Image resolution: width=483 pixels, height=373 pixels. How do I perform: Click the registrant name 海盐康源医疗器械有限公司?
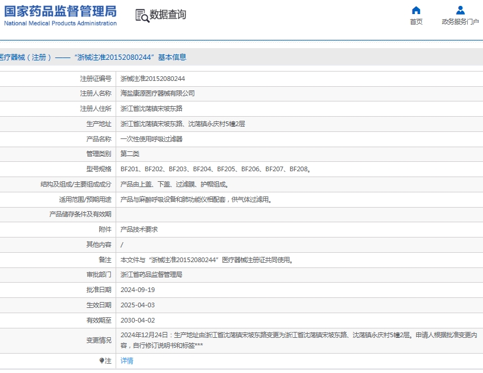(157, 94)
